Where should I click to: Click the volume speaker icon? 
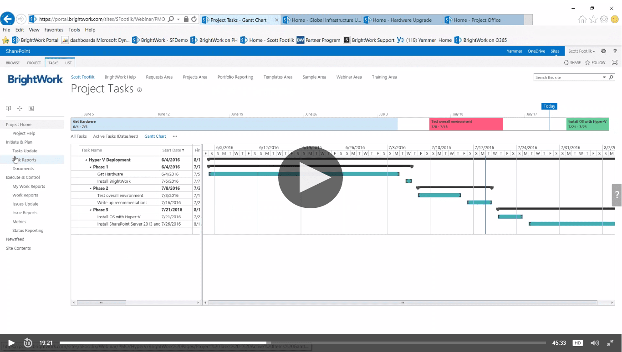point(595,343)
